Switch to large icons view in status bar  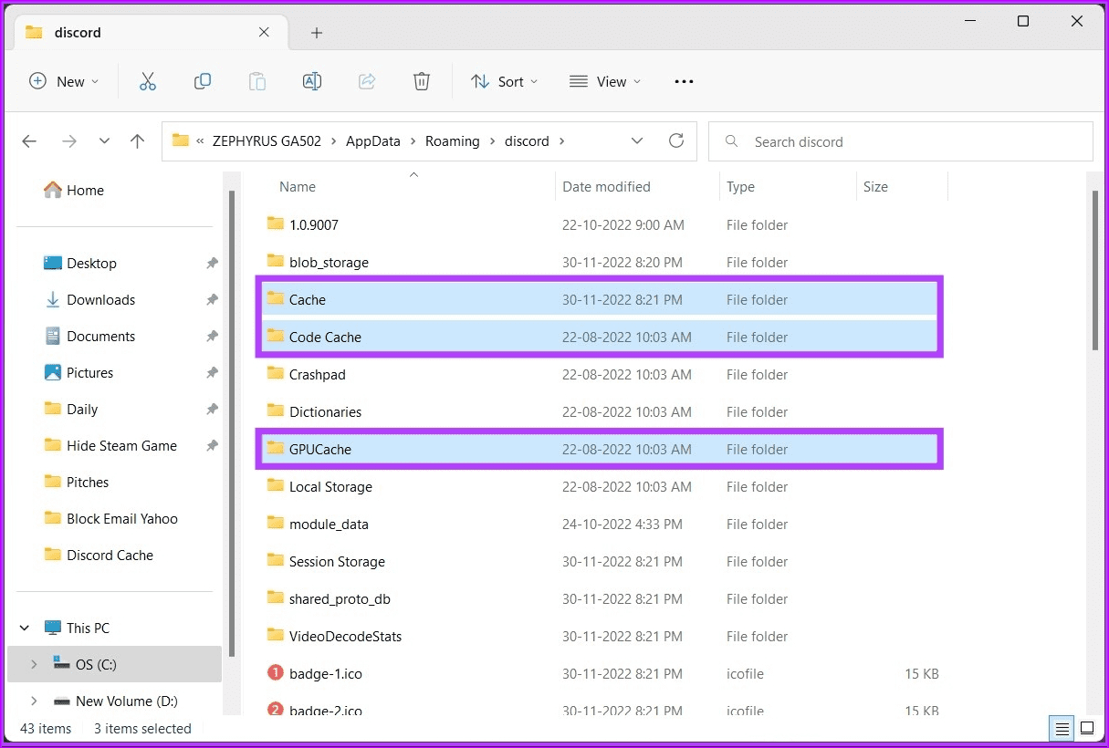(1087, 728)
